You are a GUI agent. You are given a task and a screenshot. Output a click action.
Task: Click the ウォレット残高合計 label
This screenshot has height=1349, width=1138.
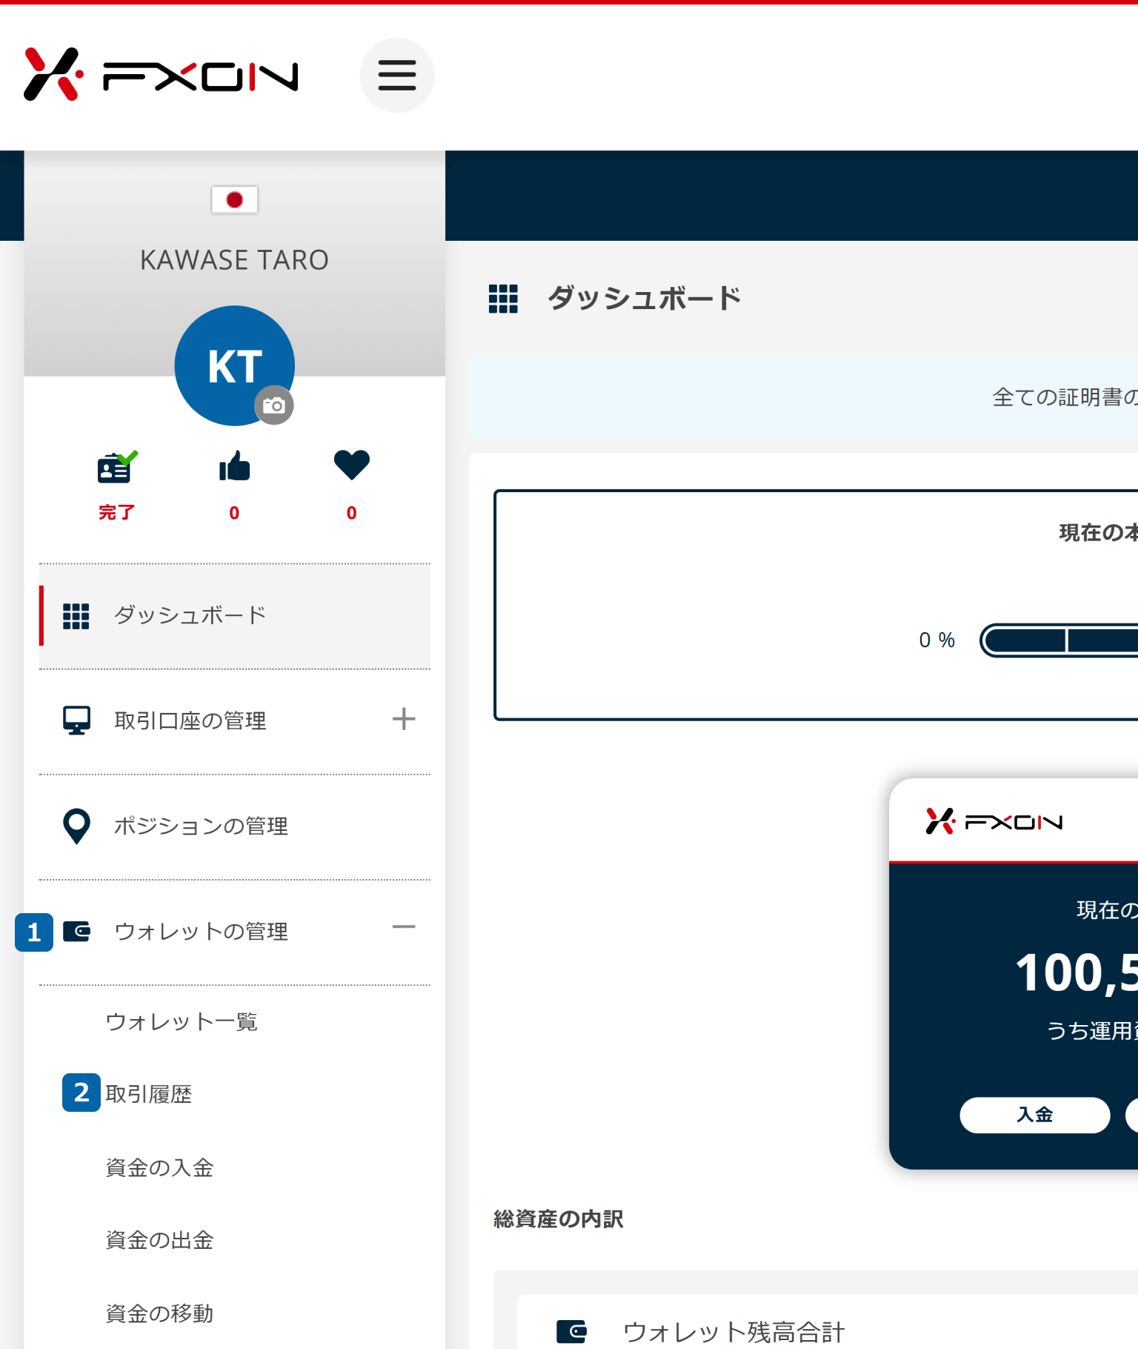pyautogui.click(x=734, y=1332)
